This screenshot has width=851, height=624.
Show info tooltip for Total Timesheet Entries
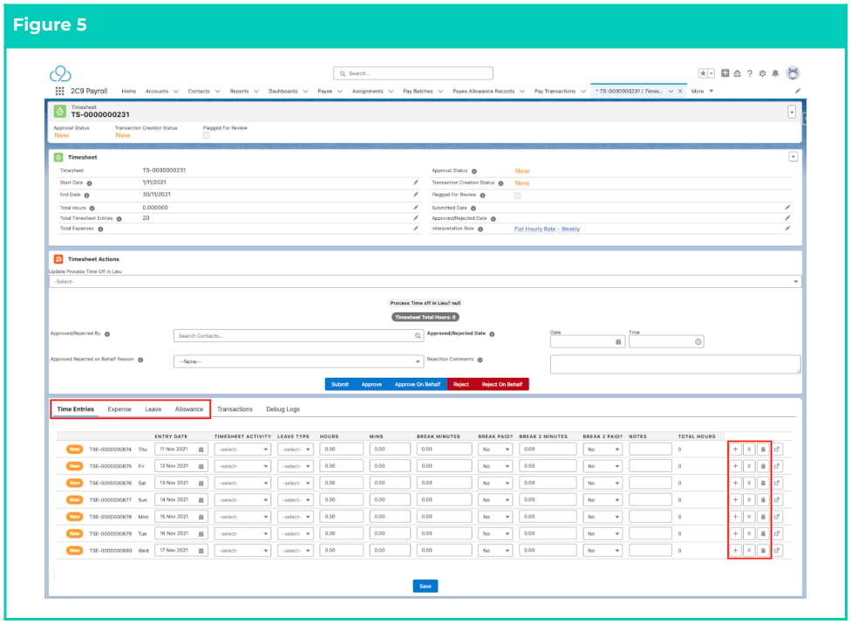[119, 219]
